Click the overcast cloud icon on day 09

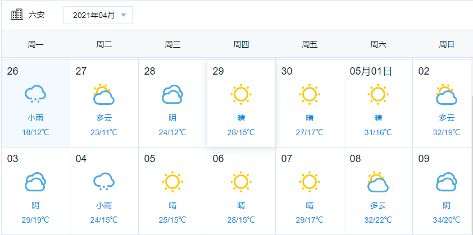[x=447, y=182]
